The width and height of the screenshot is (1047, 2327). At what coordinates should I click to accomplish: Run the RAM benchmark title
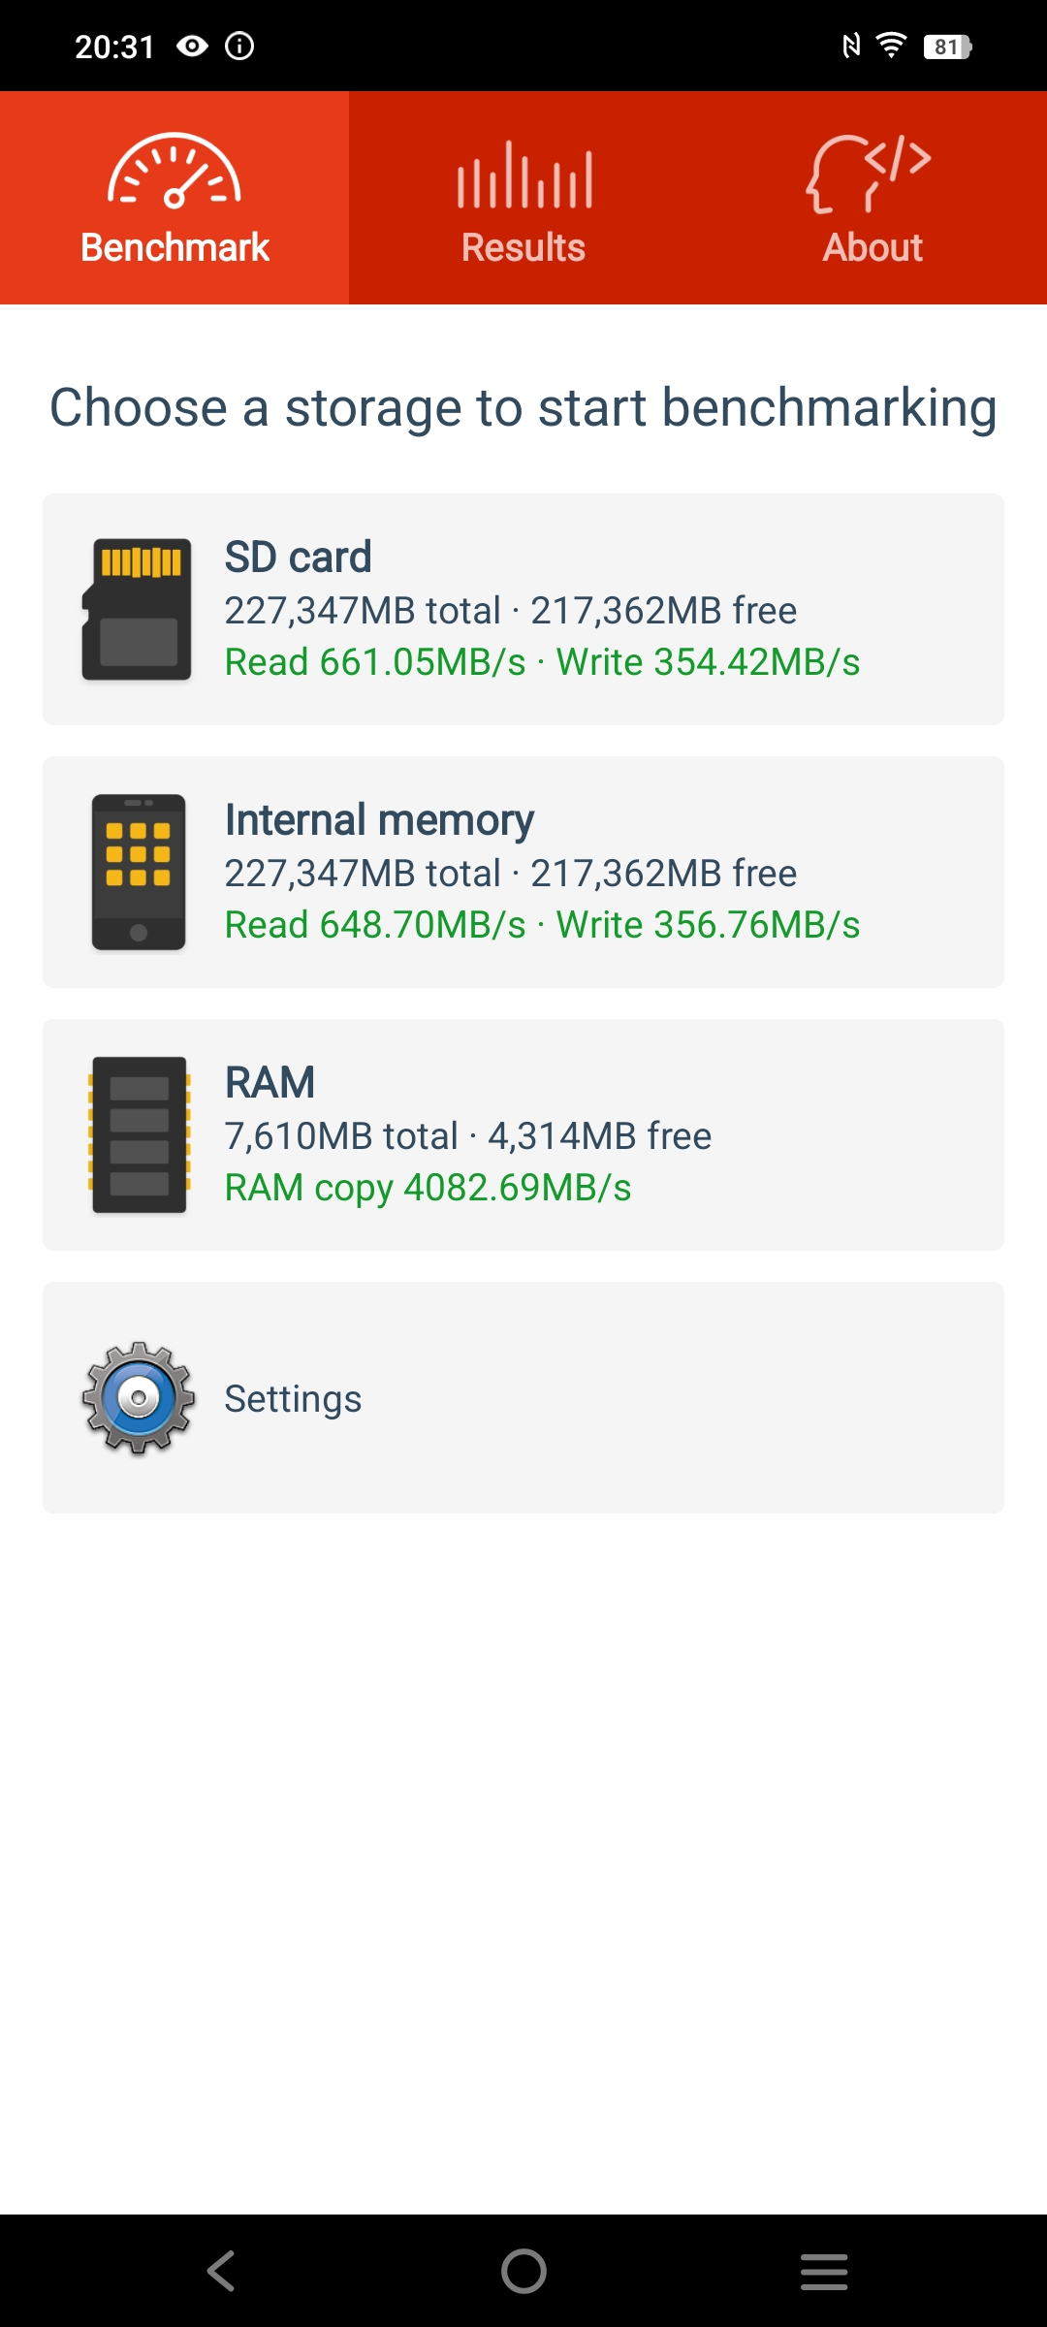[270, 1083]
